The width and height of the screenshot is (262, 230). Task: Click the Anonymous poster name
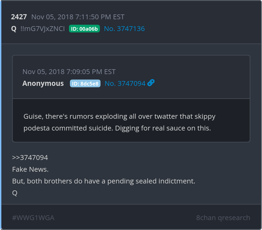tap(43, 83)
